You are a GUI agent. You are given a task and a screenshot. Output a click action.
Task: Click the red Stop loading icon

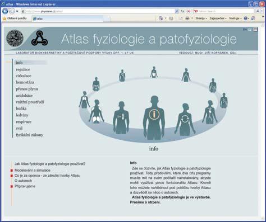pyautogui.click(x=189, y=11)
